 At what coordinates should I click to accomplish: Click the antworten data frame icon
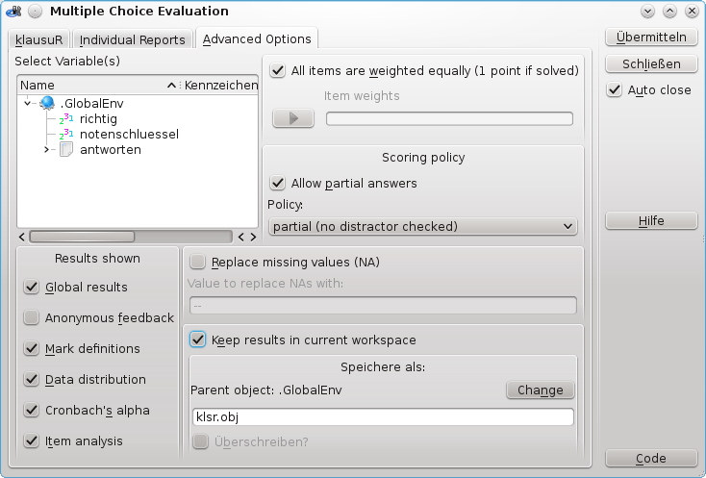(x=66, y=149)
